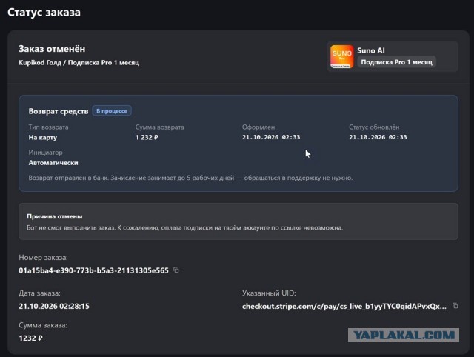Screen dimensions: 474x357
Task: Click the 'Возврат средств' title
Action: click(x=59, y=111)
